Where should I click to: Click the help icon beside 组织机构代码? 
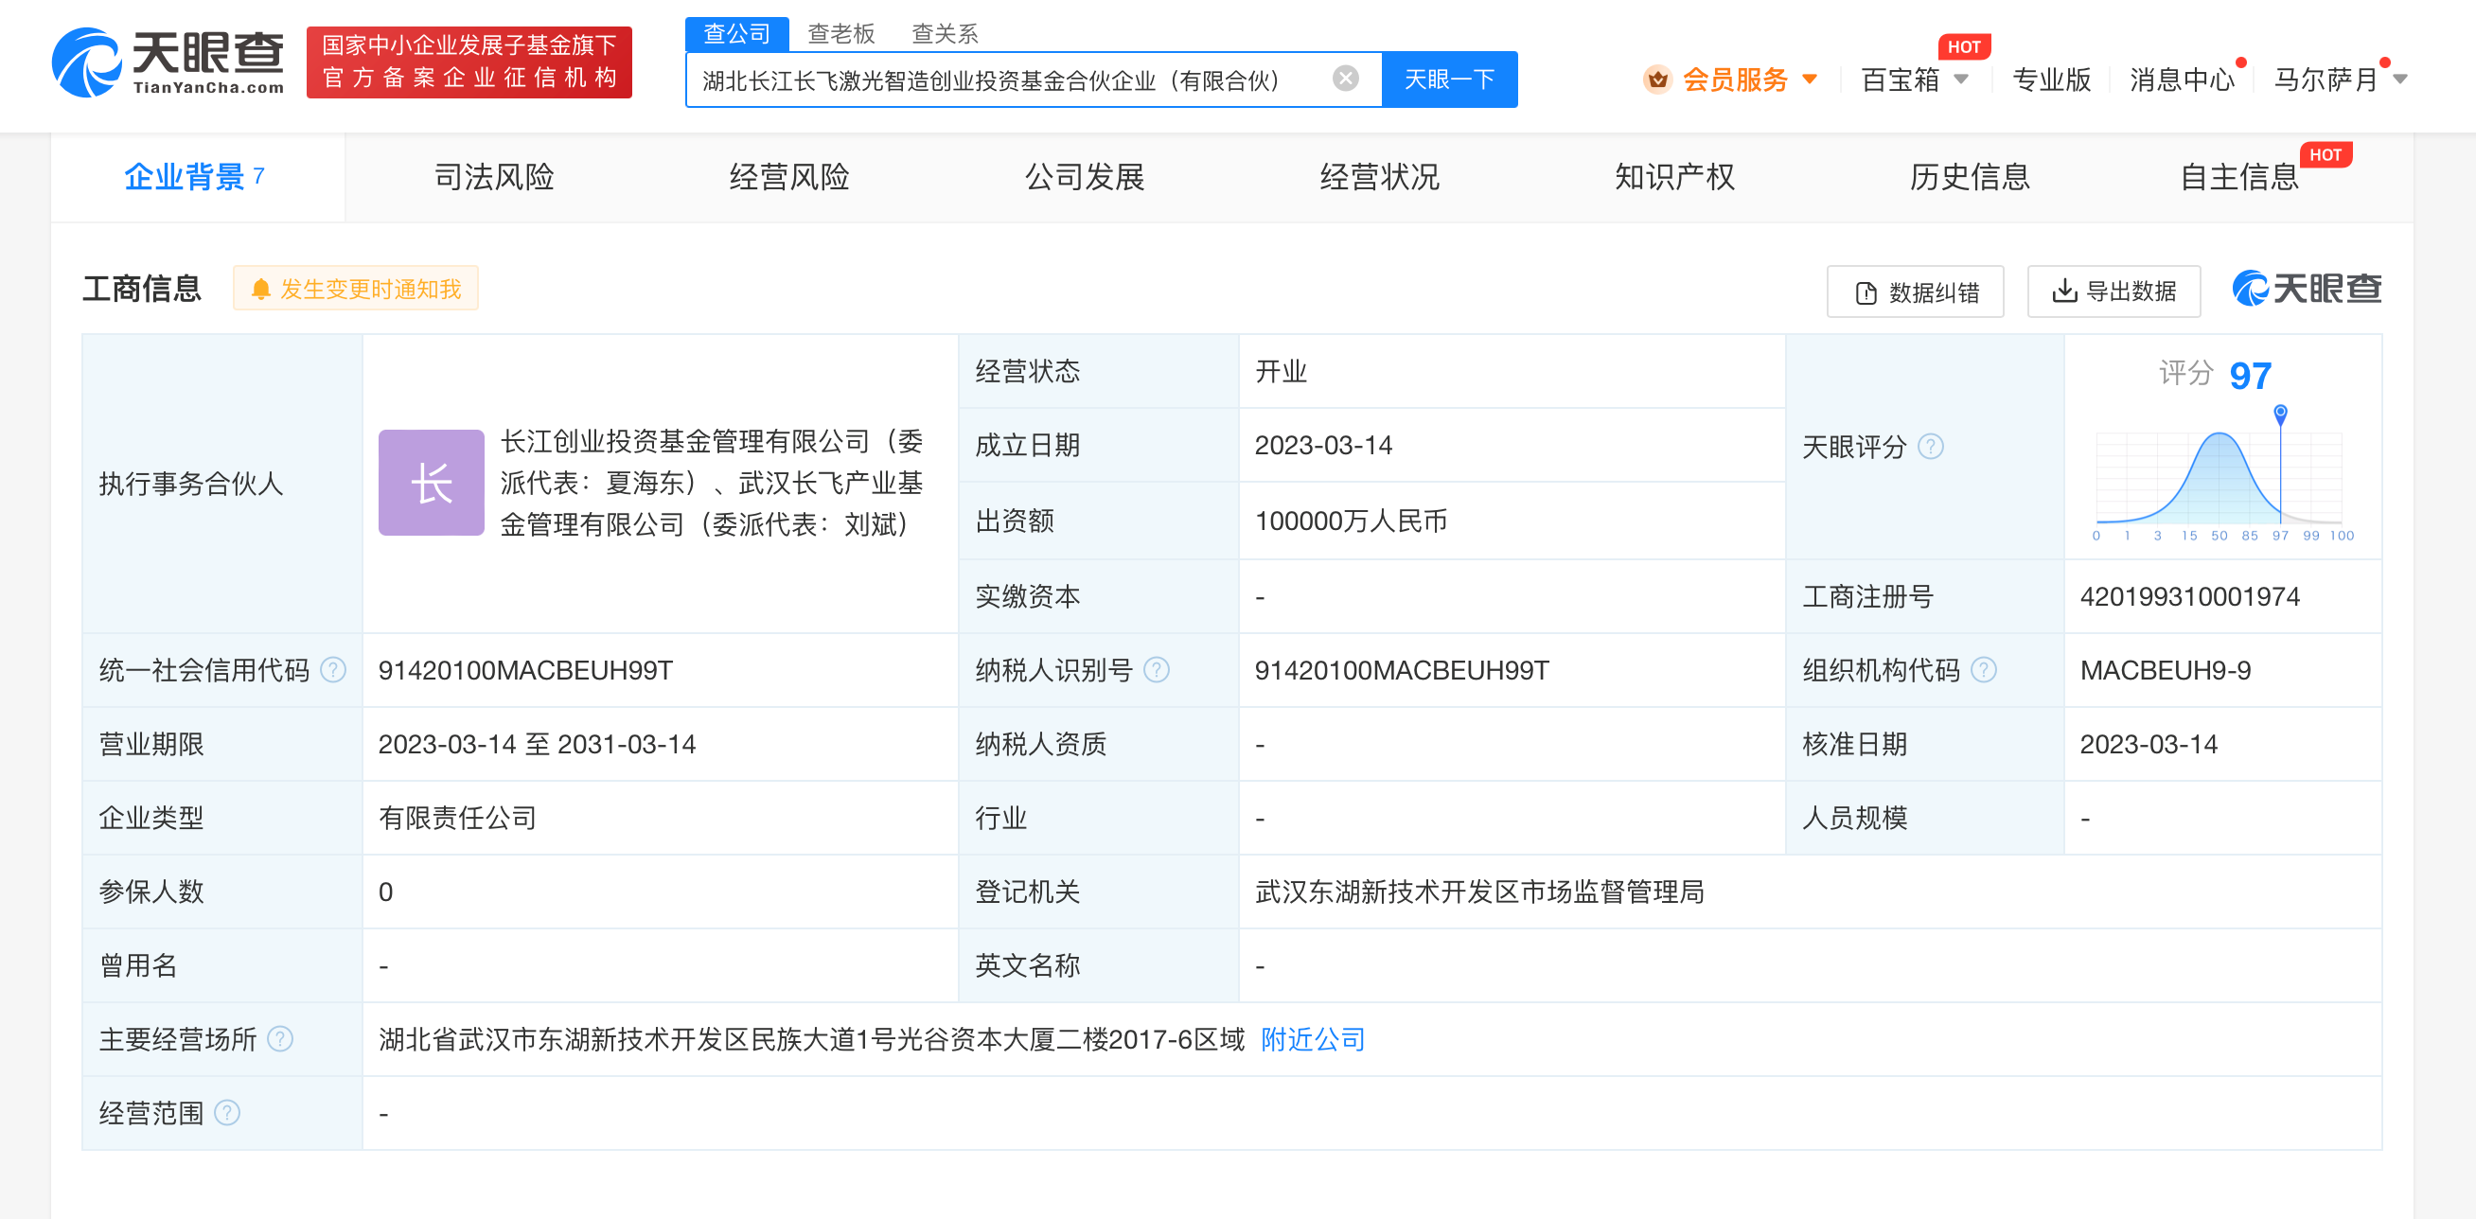coord(1984,669)
